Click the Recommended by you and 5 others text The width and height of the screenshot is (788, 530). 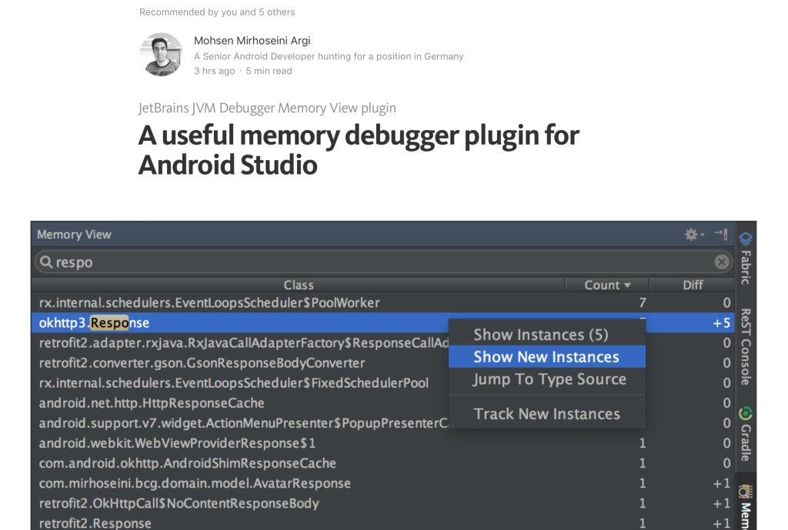tap(217, 12)
